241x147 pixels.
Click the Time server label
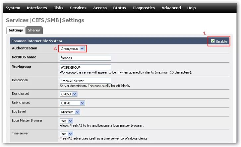click(20, 133)
